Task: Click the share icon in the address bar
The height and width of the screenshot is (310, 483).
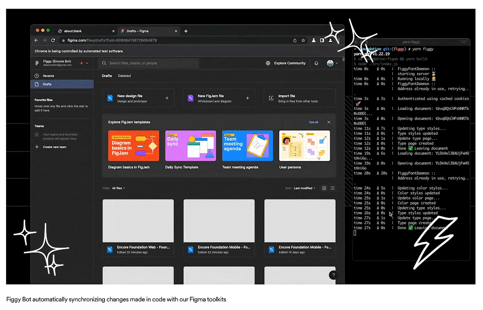Action: tap(295, 40)
